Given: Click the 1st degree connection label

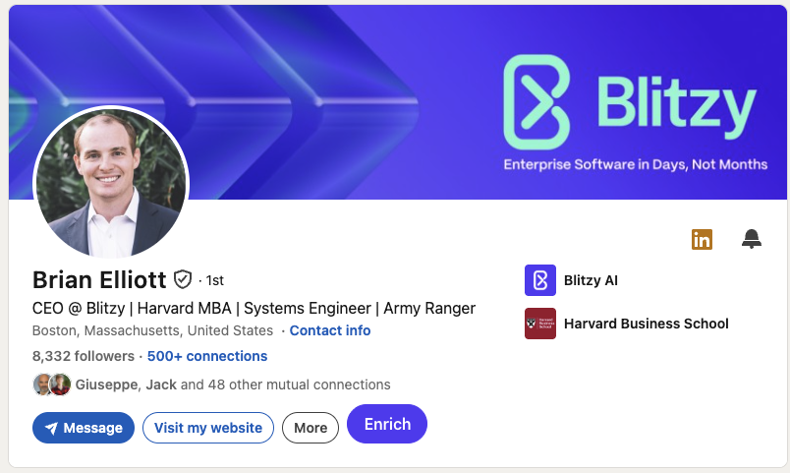Looking at the screenshot, I should click(x=214, y=280).
